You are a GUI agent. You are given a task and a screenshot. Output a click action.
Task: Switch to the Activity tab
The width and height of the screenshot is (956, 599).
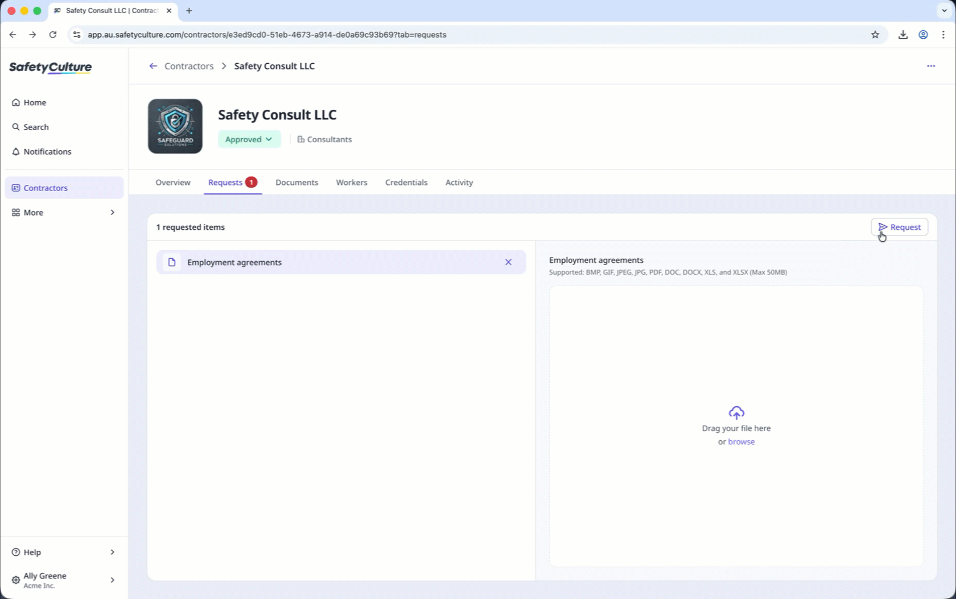pyautogui.click(x=459, y=183)
